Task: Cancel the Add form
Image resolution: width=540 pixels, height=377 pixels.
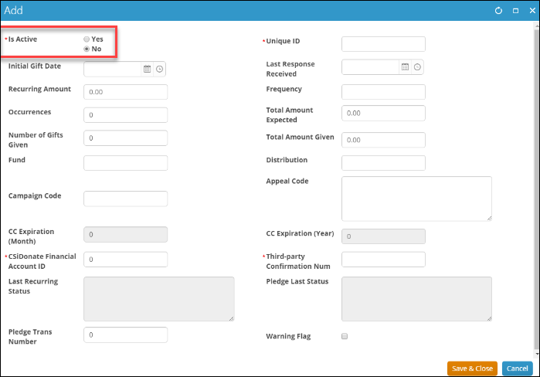Action: (517, 369)
